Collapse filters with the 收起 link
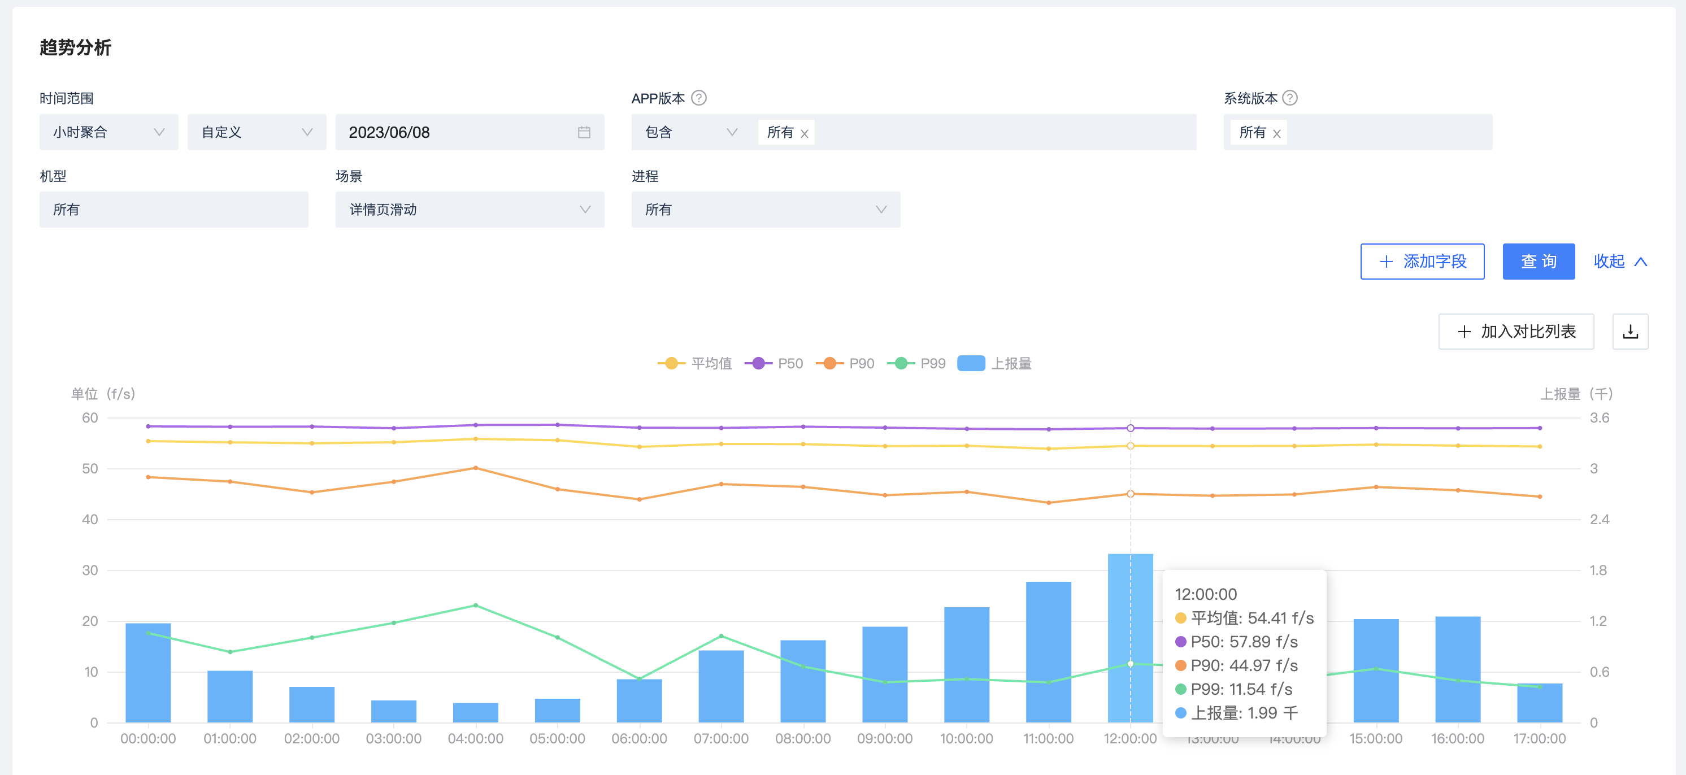 click(1620, 261)
